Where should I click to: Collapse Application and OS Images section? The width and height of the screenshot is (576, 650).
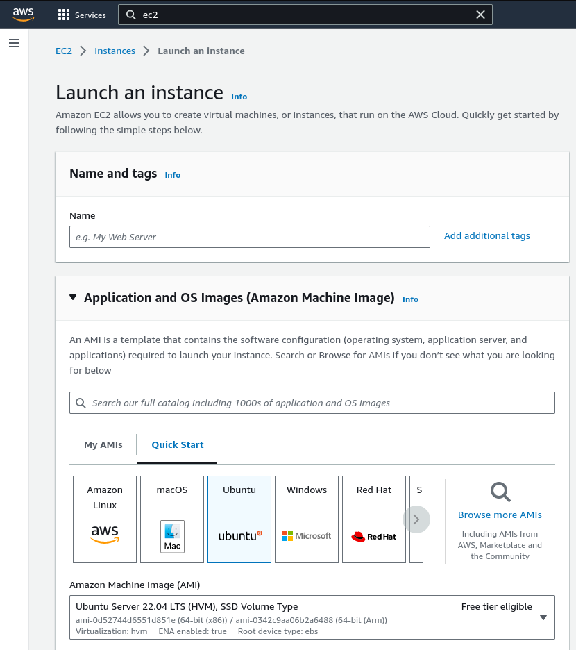[73, 297]
